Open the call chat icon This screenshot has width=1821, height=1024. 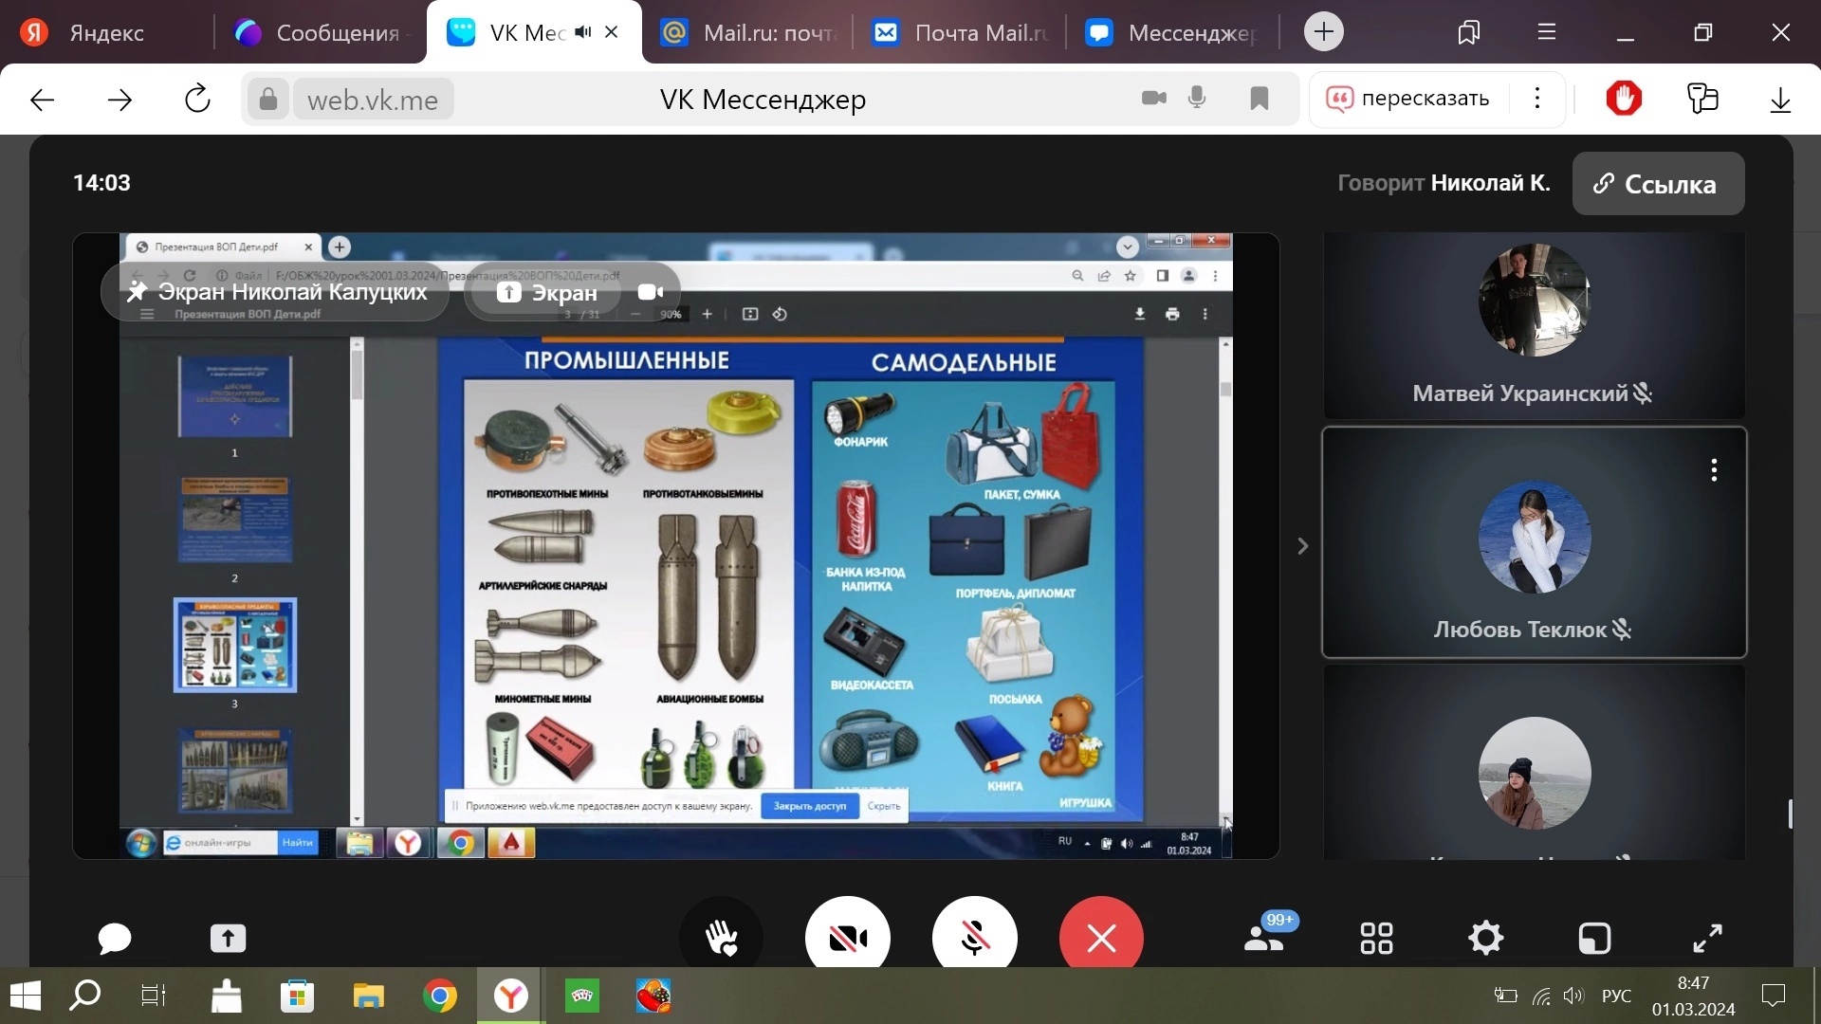(x=115, y=939)
